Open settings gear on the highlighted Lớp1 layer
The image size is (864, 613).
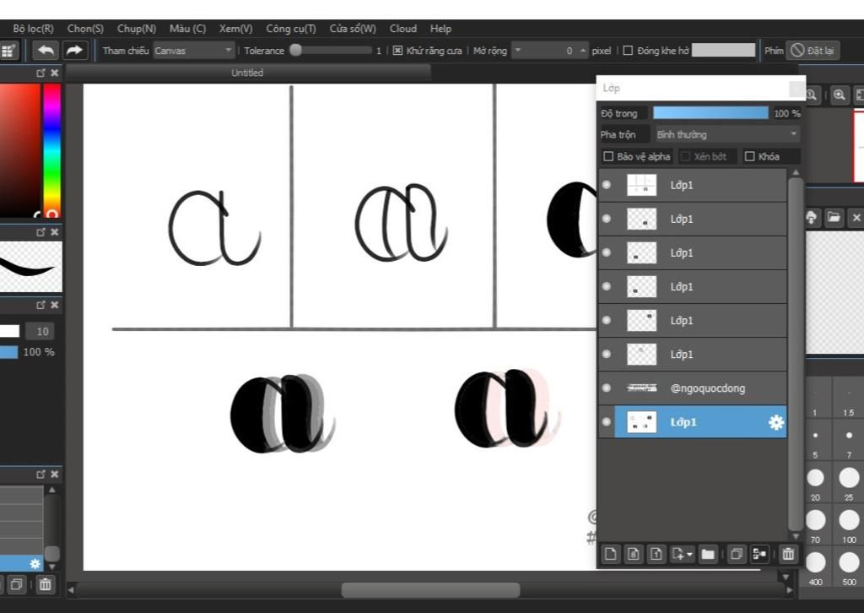tap(776, 422)
